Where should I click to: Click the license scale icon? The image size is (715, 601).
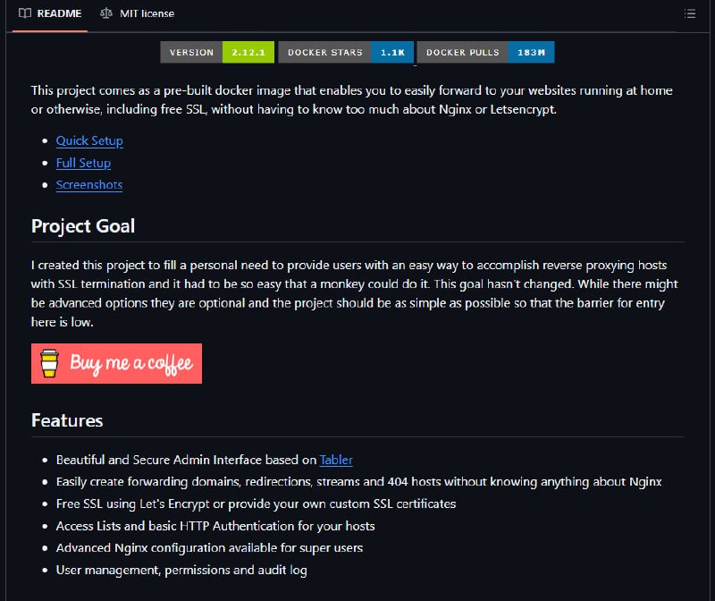pyautogui.click(x=106, y=13)
